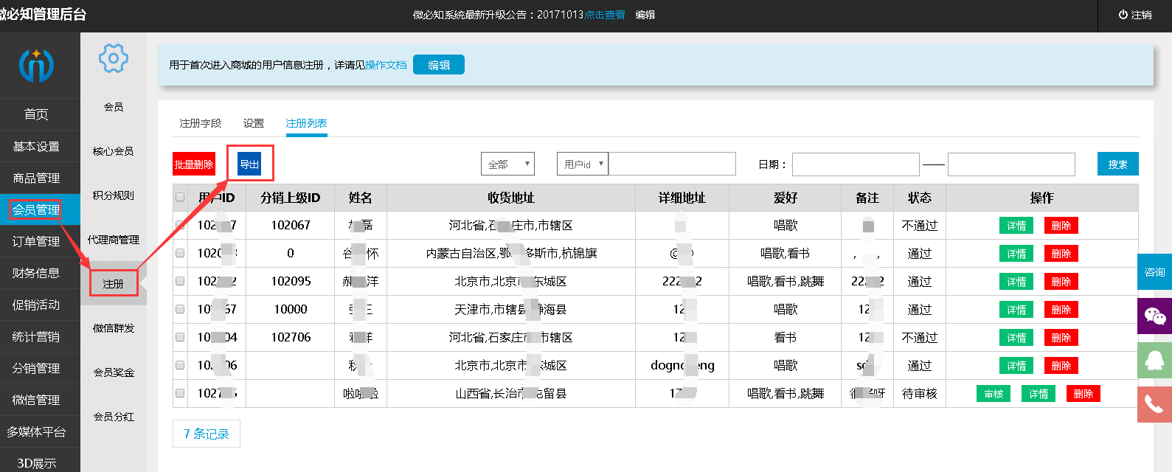Switch to the 注册字段 tab
The width and height of the screenshot is (1172, 472).
click(201, 123)
